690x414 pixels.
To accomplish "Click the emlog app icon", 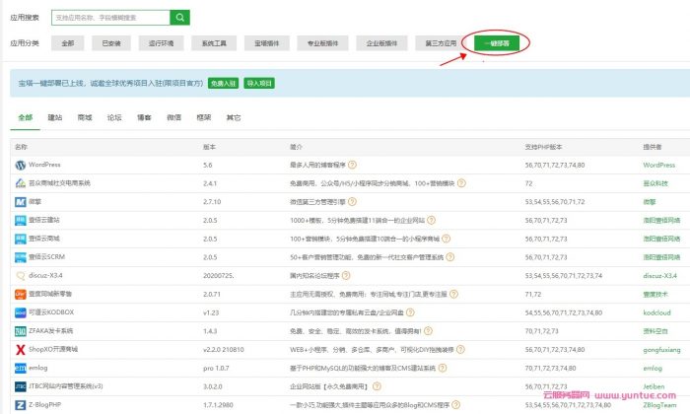I will tap(20, 368).
